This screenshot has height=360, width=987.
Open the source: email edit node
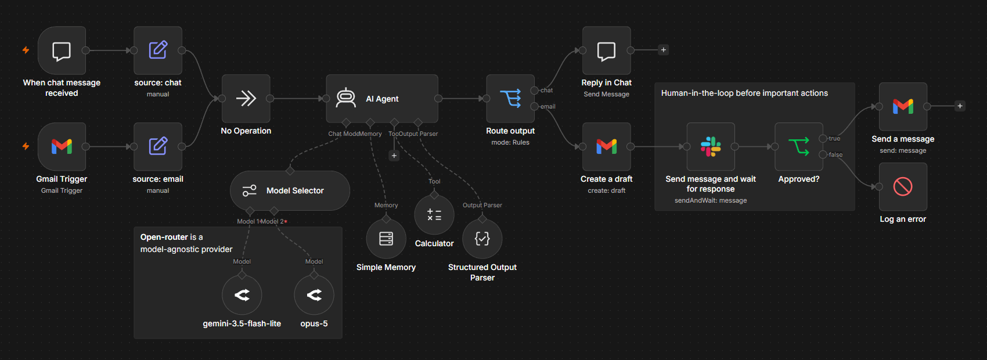tap(158, 146)
